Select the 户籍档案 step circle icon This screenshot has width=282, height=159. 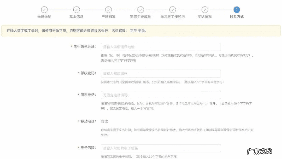coord(109,9)
